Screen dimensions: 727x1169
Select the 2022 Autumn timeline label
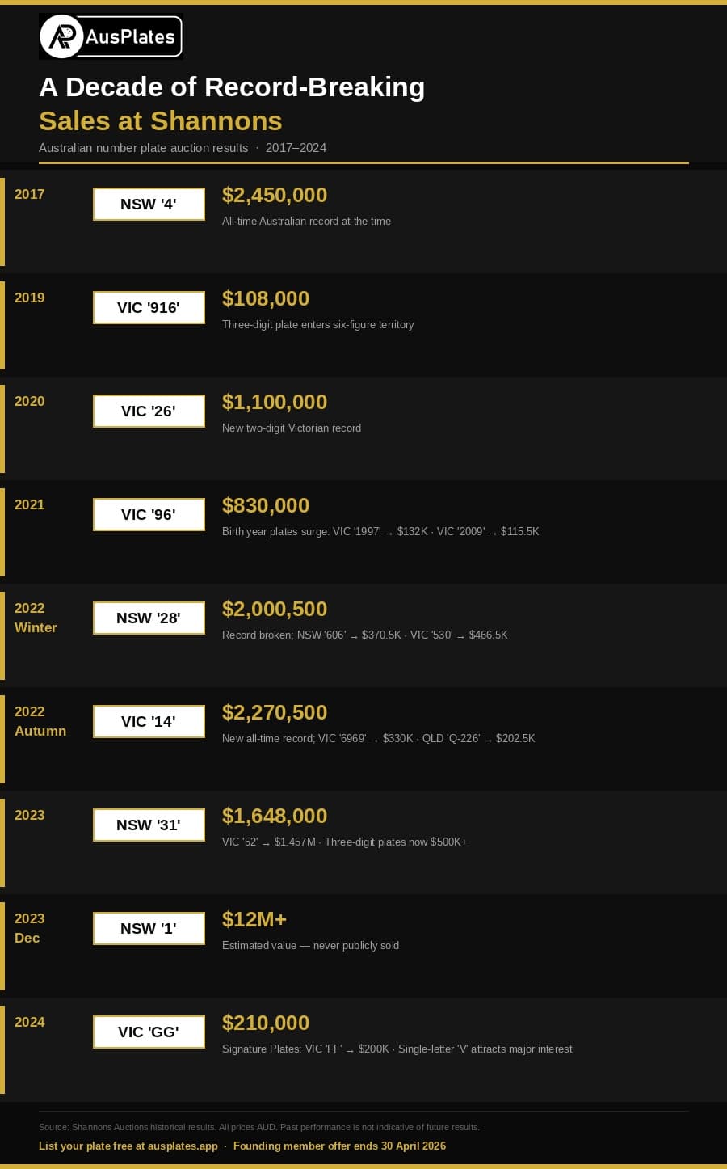(x=40, y=721)
